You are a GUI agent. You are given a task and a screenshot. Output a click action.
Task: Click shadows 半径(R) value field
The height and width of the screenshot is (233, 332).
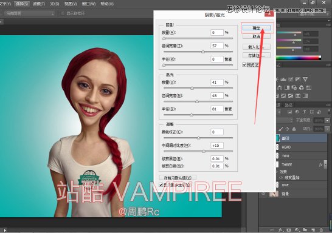pyautogui.click(x=217, y=59)
